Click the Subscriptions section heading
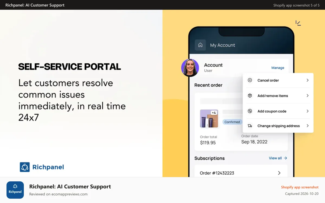The width and height of the screenshot is (325, 203). click(209, 158)
